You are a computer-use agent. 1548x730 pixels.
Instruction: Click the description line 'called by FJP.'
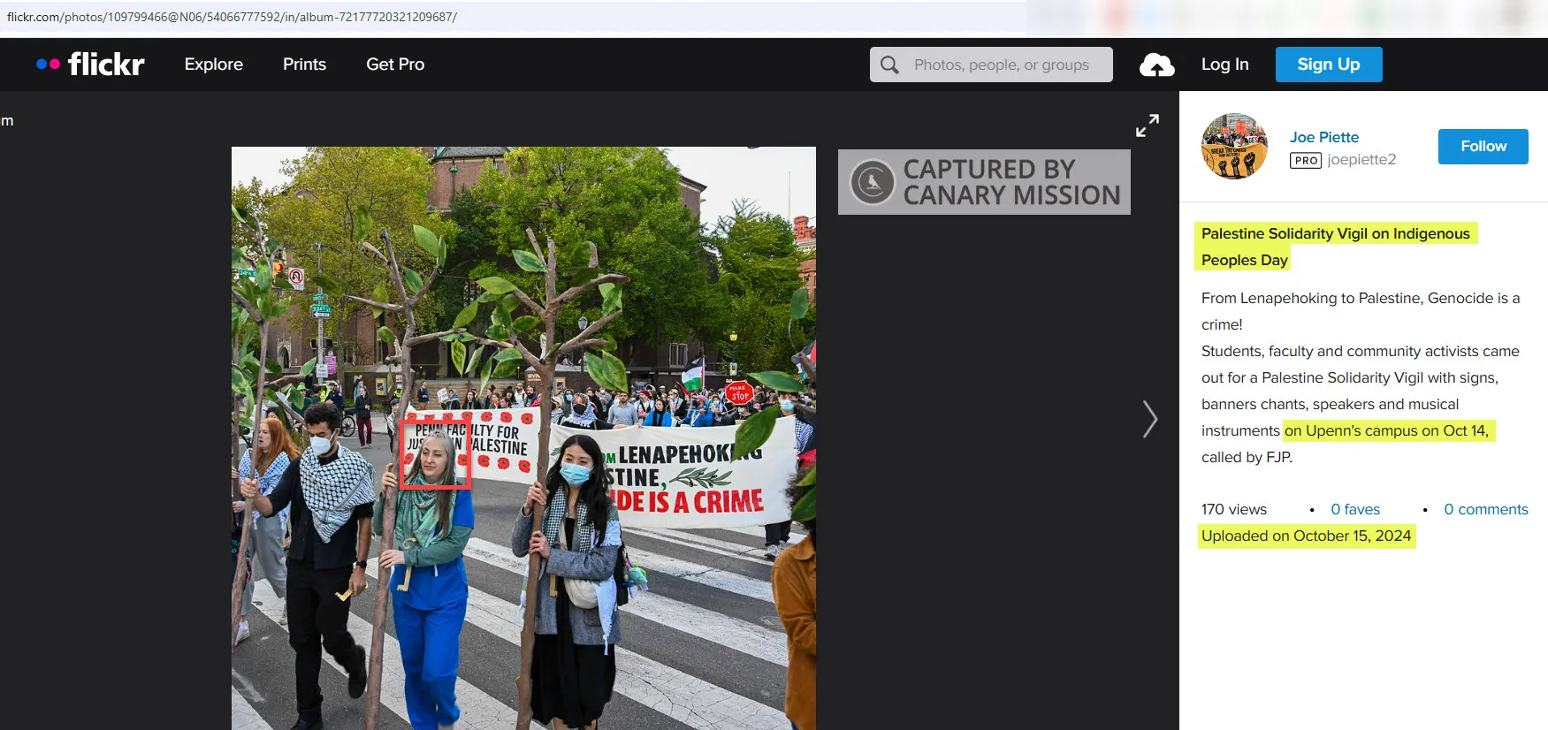pos(1247,457)
